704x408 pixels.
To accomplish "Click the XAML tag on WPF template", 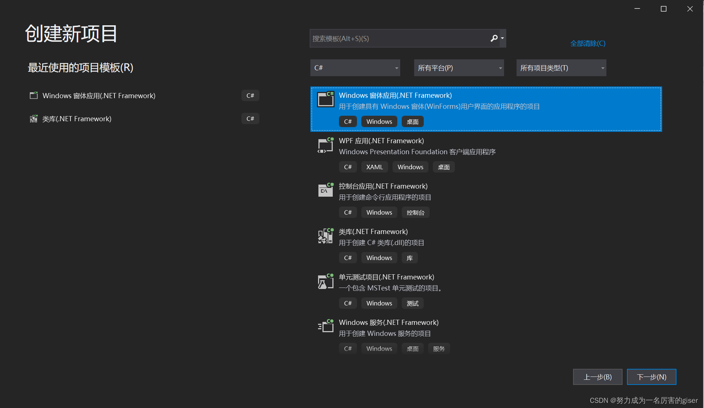I will tap(375, 167).
